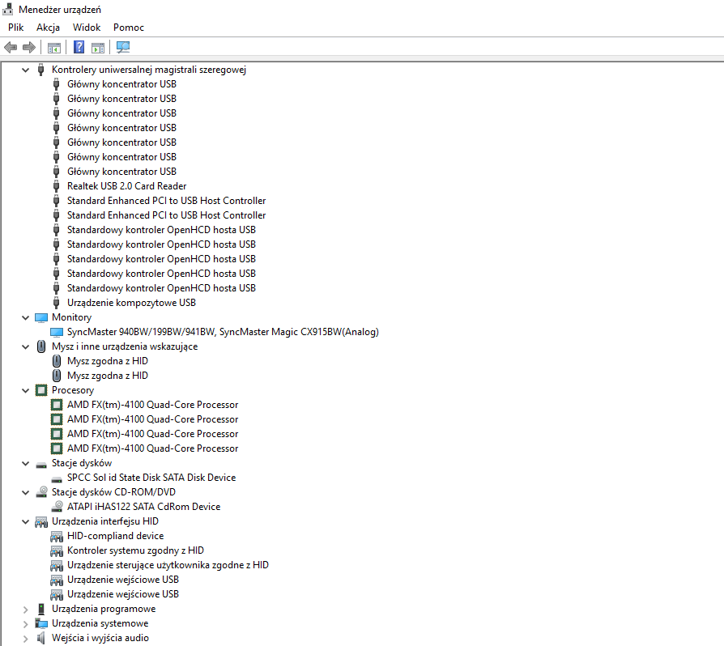Select the Procesory category label
Screen dimensions: 724x646
73,390
